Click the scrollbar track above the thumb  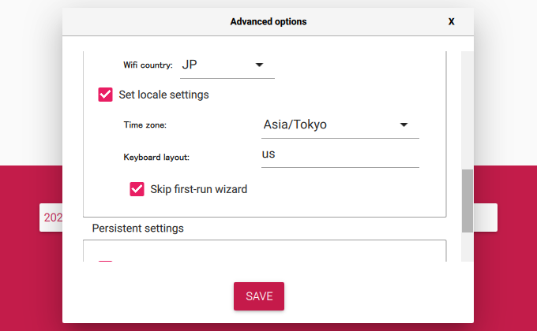click(x=468, y=110)
